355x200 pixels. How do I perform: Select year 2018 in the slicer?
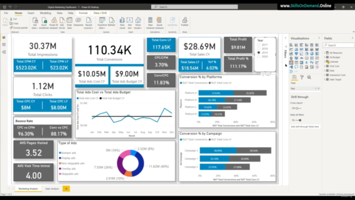[259, 49]
